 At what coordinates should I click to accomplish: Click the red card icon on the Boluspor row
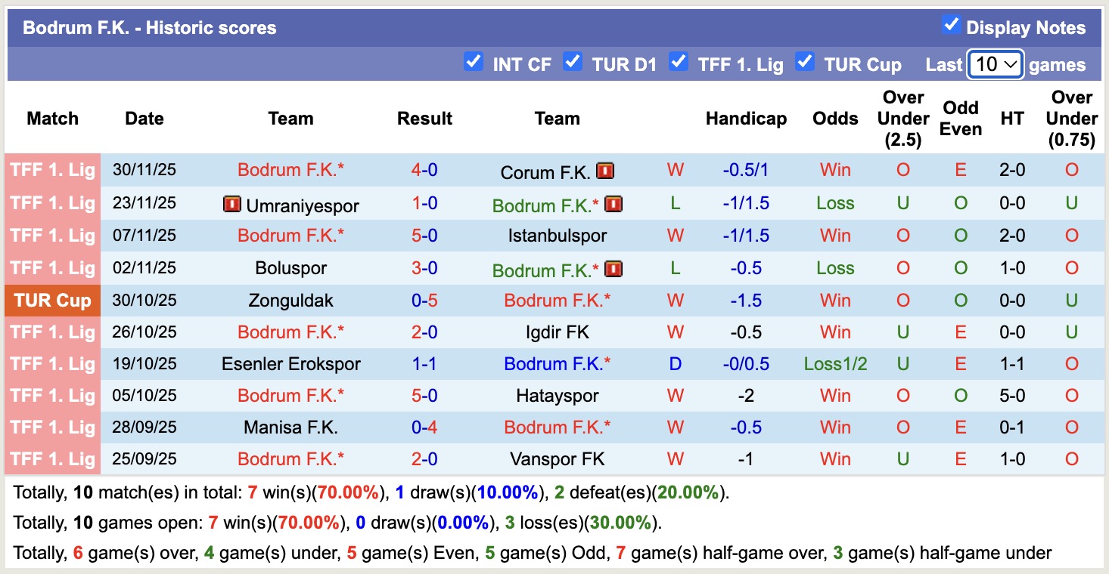(x=614, y=268)
